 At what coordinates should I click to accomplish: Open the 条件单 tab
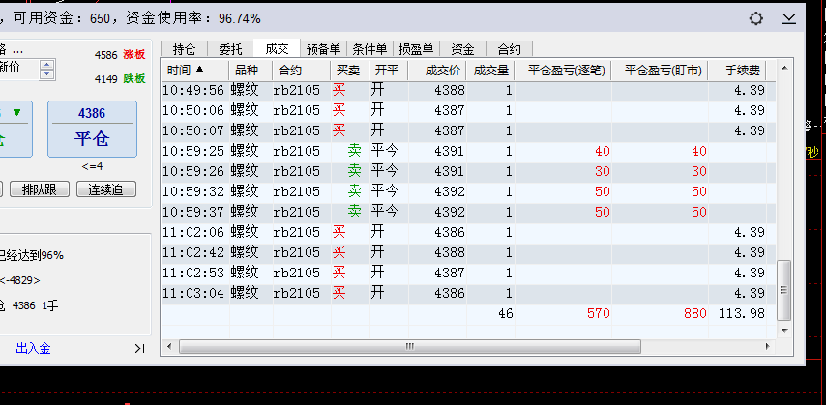pyautogui.click(x=369, y=49)
